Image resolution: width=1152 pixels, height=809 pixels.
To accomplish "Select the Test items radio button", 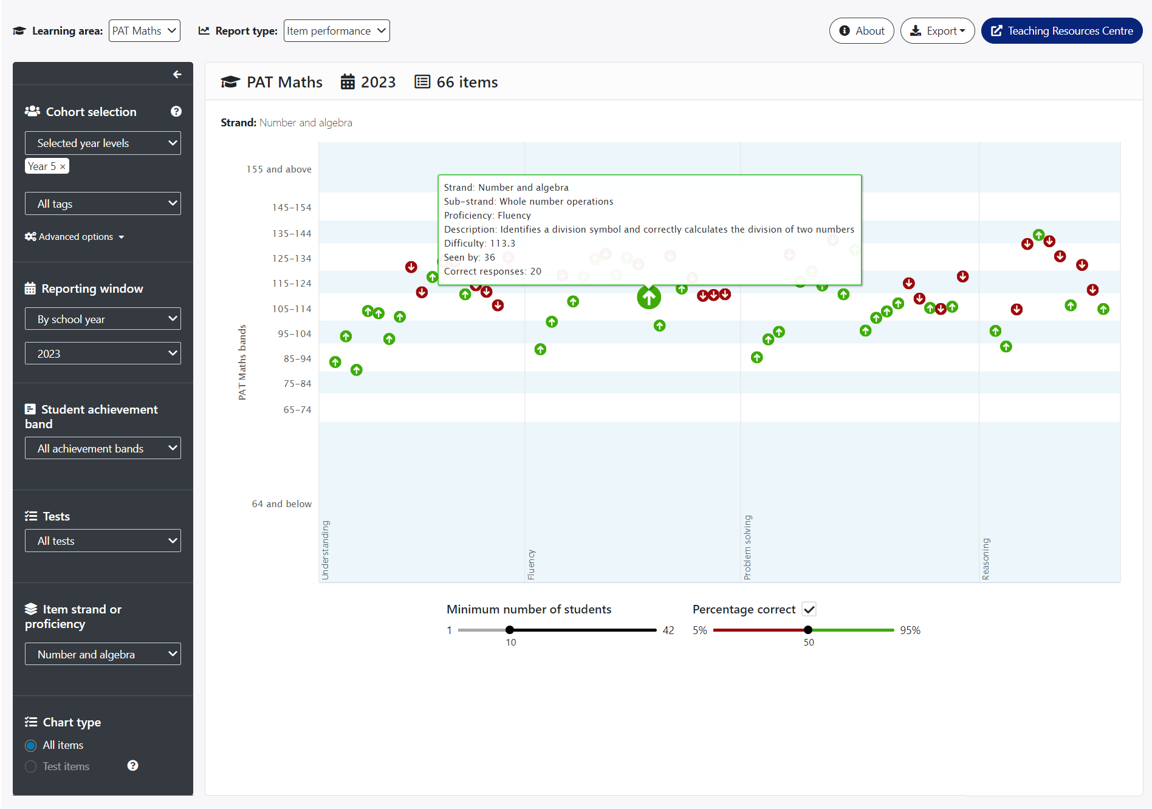I will (x=31, y=766).
